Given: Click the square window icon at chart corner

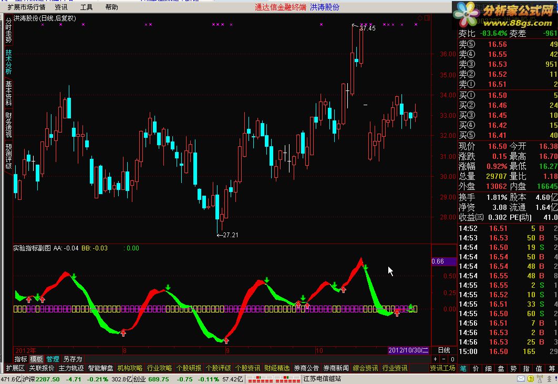Looking at the screenshot, I should 427,18.
